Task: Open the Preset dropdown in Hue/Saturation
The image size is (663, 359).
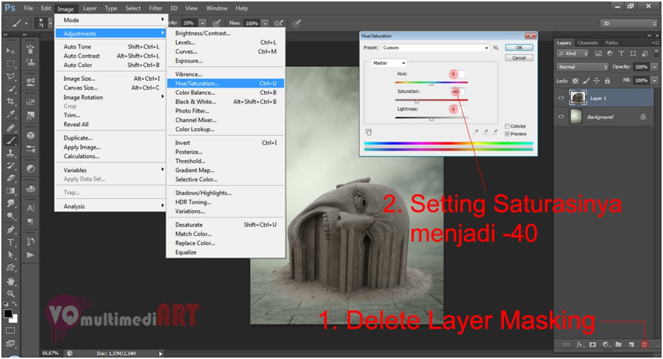Action: pyautogui.click(x=436, y=48)
